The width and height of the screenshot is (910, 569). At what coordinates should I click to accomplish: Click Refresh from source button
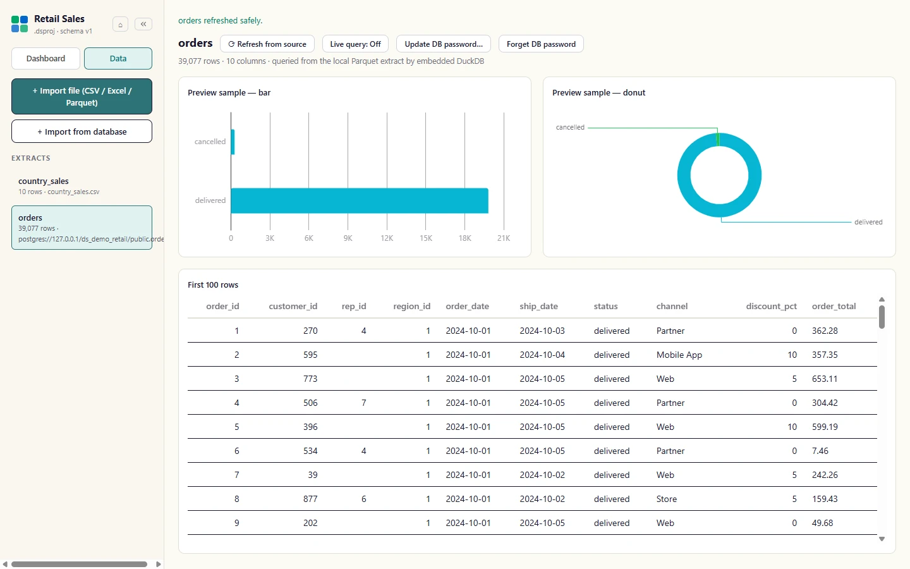[x=267, y=44]
